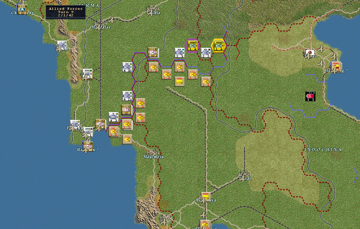Image resolution: width=360 pixels, height=229 pixels.
Task: Select the easternmost Japanese 3-4 regiment
Action: [206, 82]
